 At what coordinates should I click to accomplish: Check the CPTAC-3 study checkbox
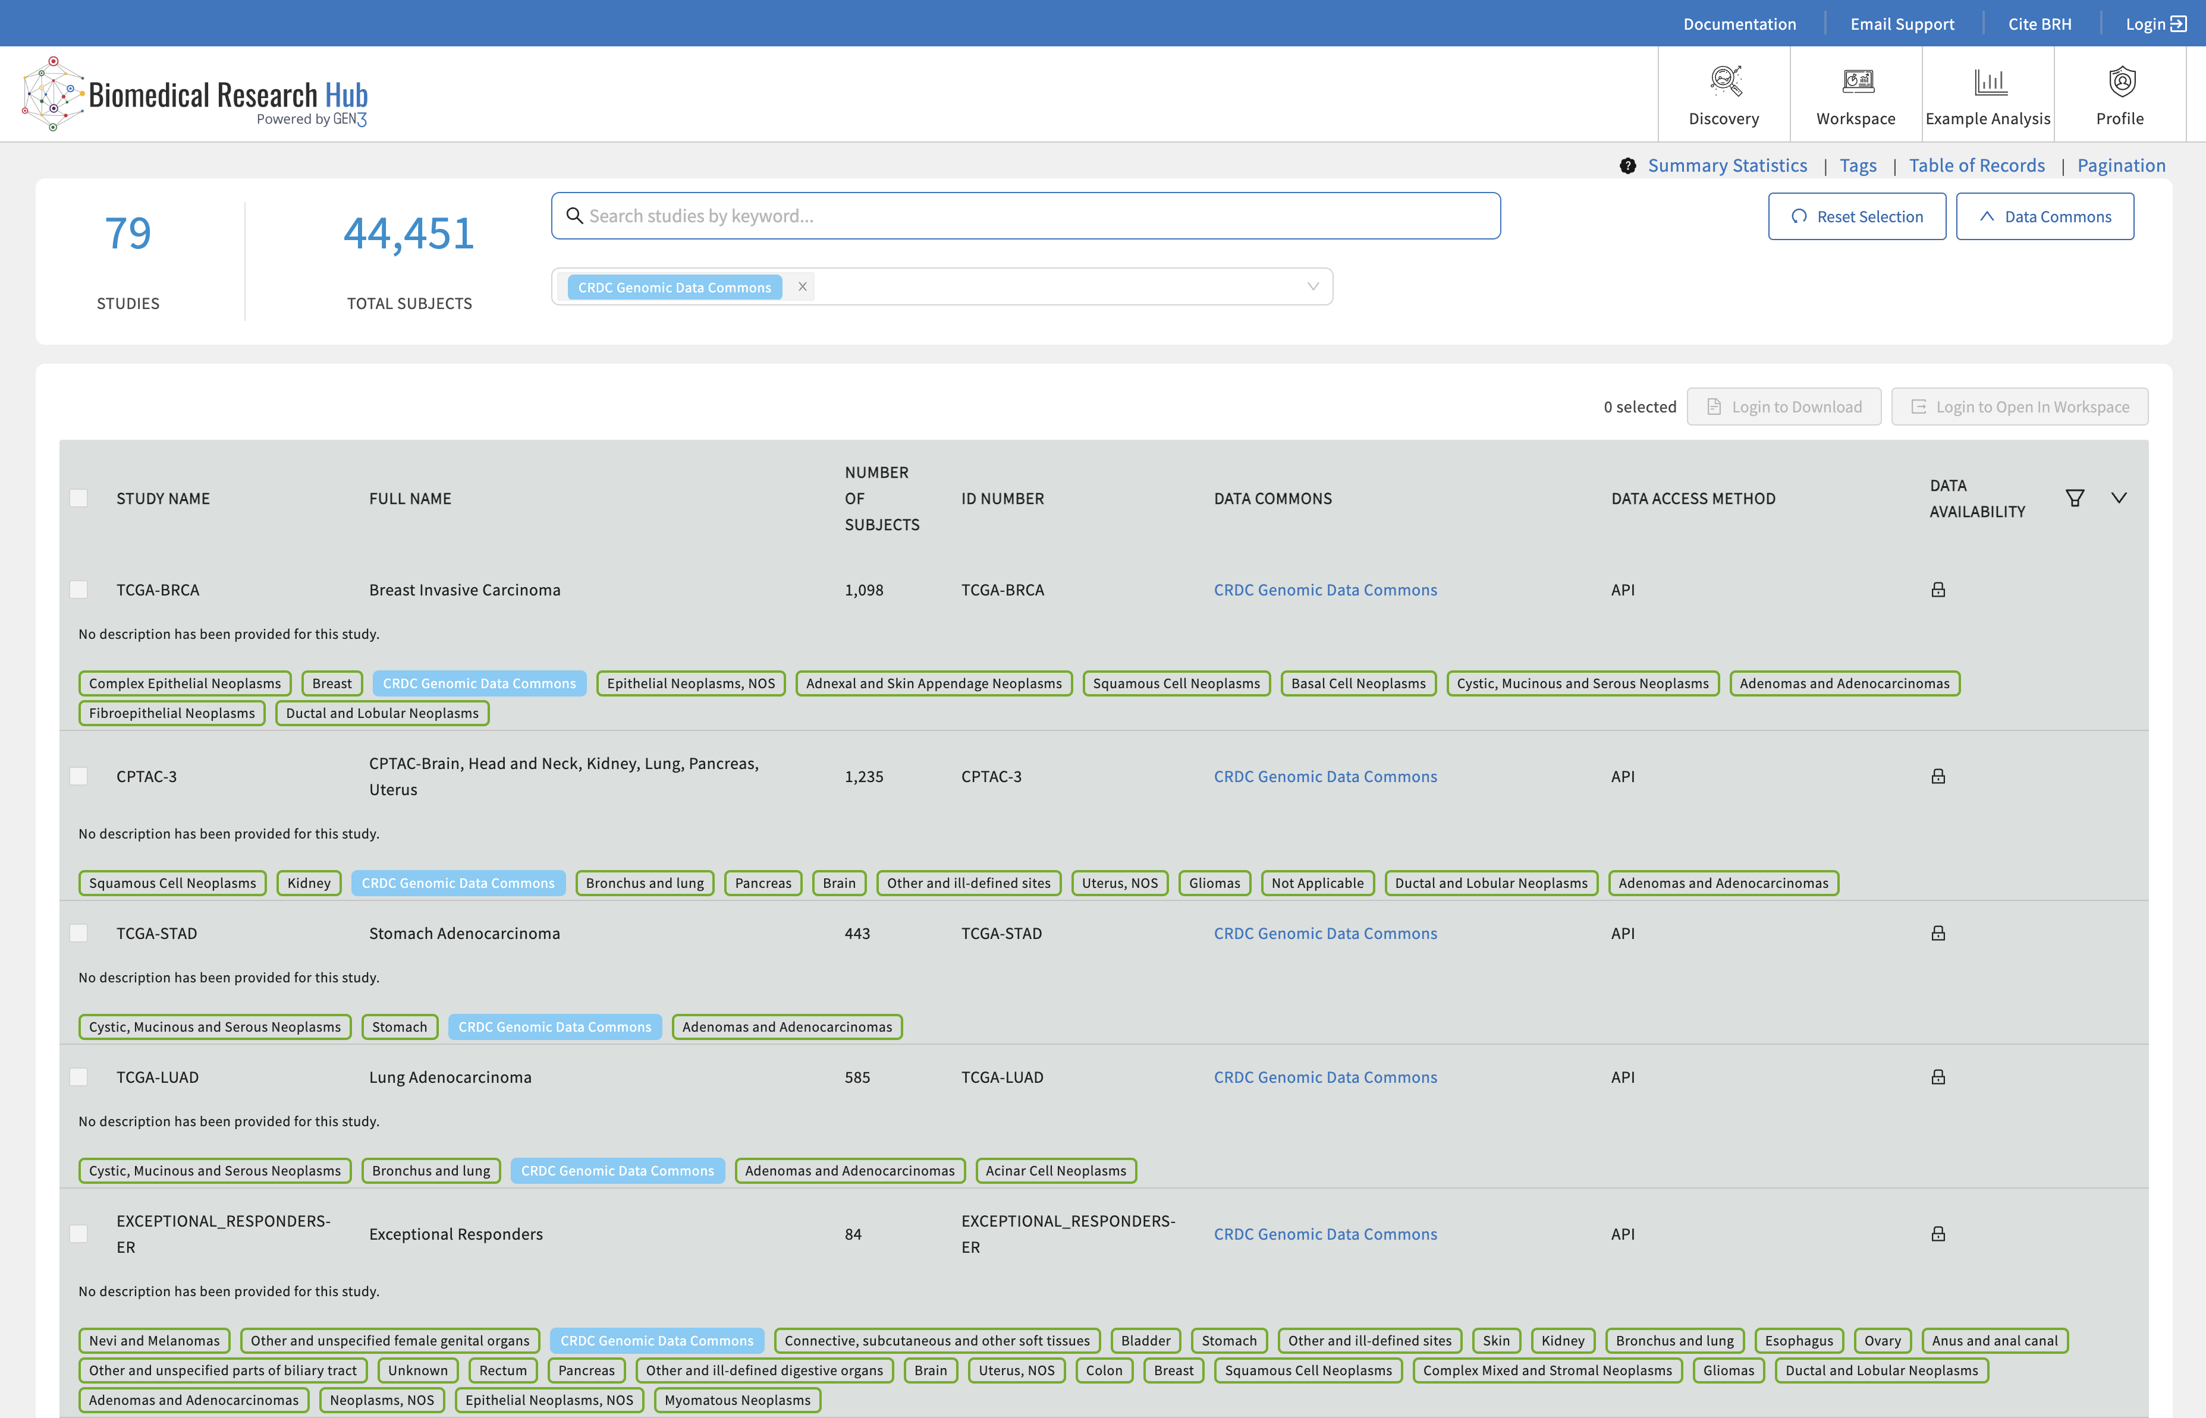79,776
